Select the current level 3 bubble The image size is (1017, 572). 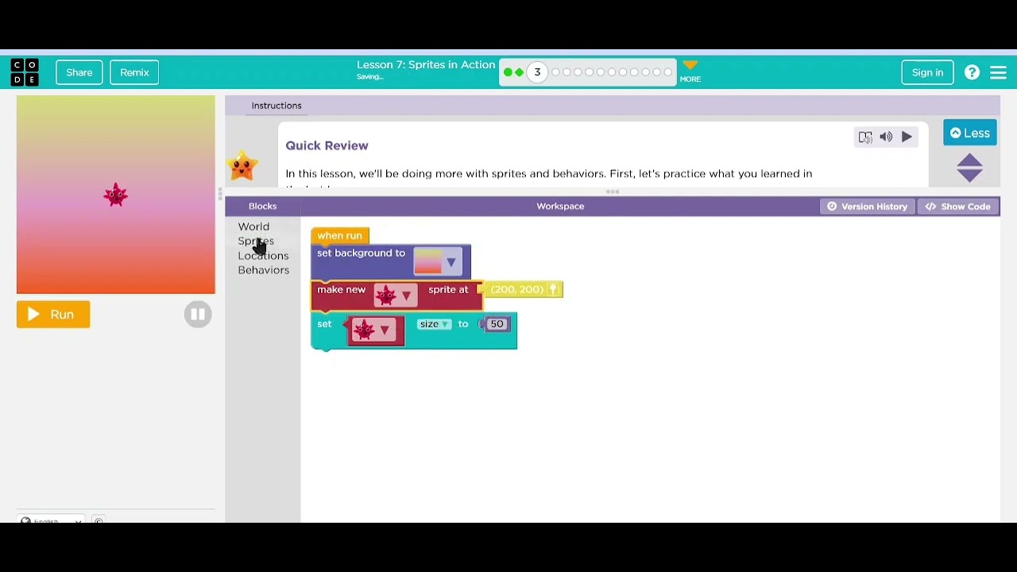(x=537, y=72)
